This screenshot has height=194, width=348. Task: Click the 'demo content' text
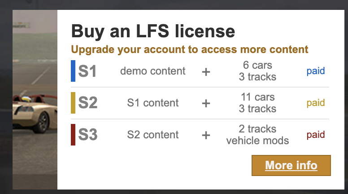(x=153, y=71)
